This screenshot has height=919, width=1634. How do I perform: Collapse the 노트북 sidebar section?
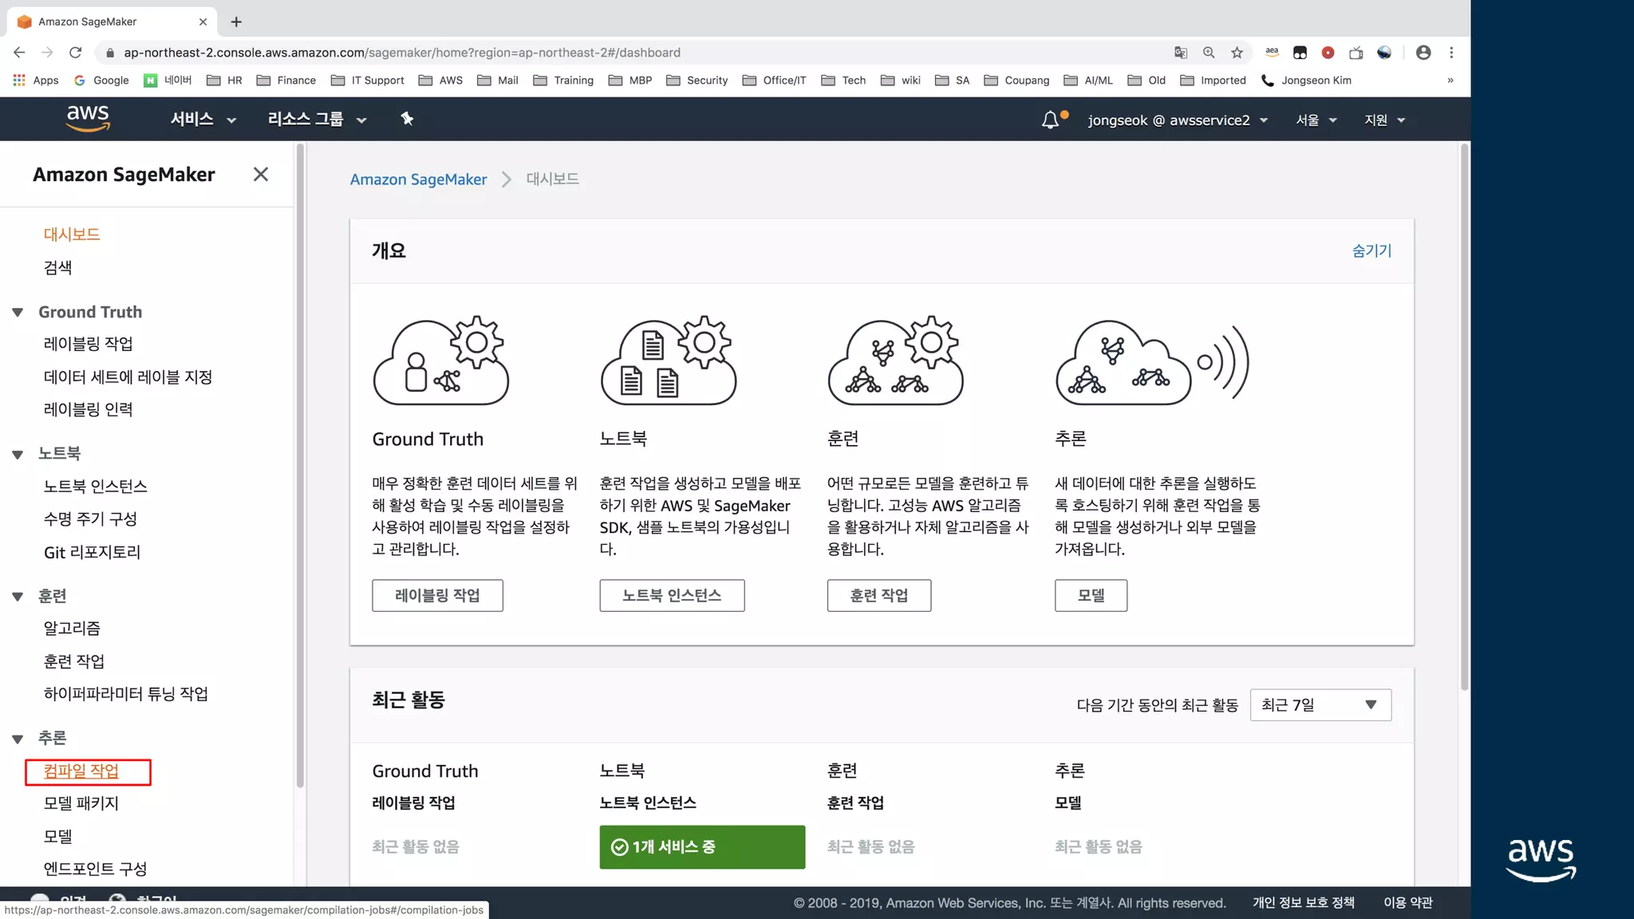[x=18, y=454]
